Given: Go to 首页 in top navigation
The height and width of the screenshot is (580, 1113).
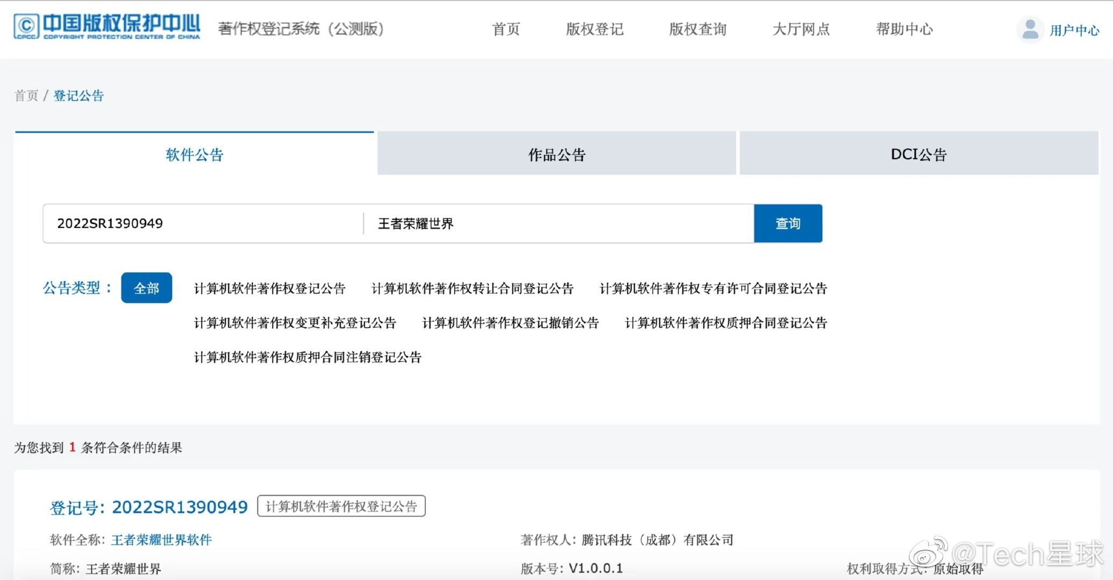Looking at the screenshot, I should (x=506, y=29).
